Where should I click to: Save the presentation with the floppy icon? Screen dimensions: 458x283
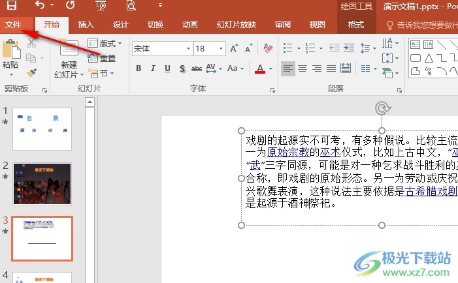pyautogui.click(x=11, y=5)
